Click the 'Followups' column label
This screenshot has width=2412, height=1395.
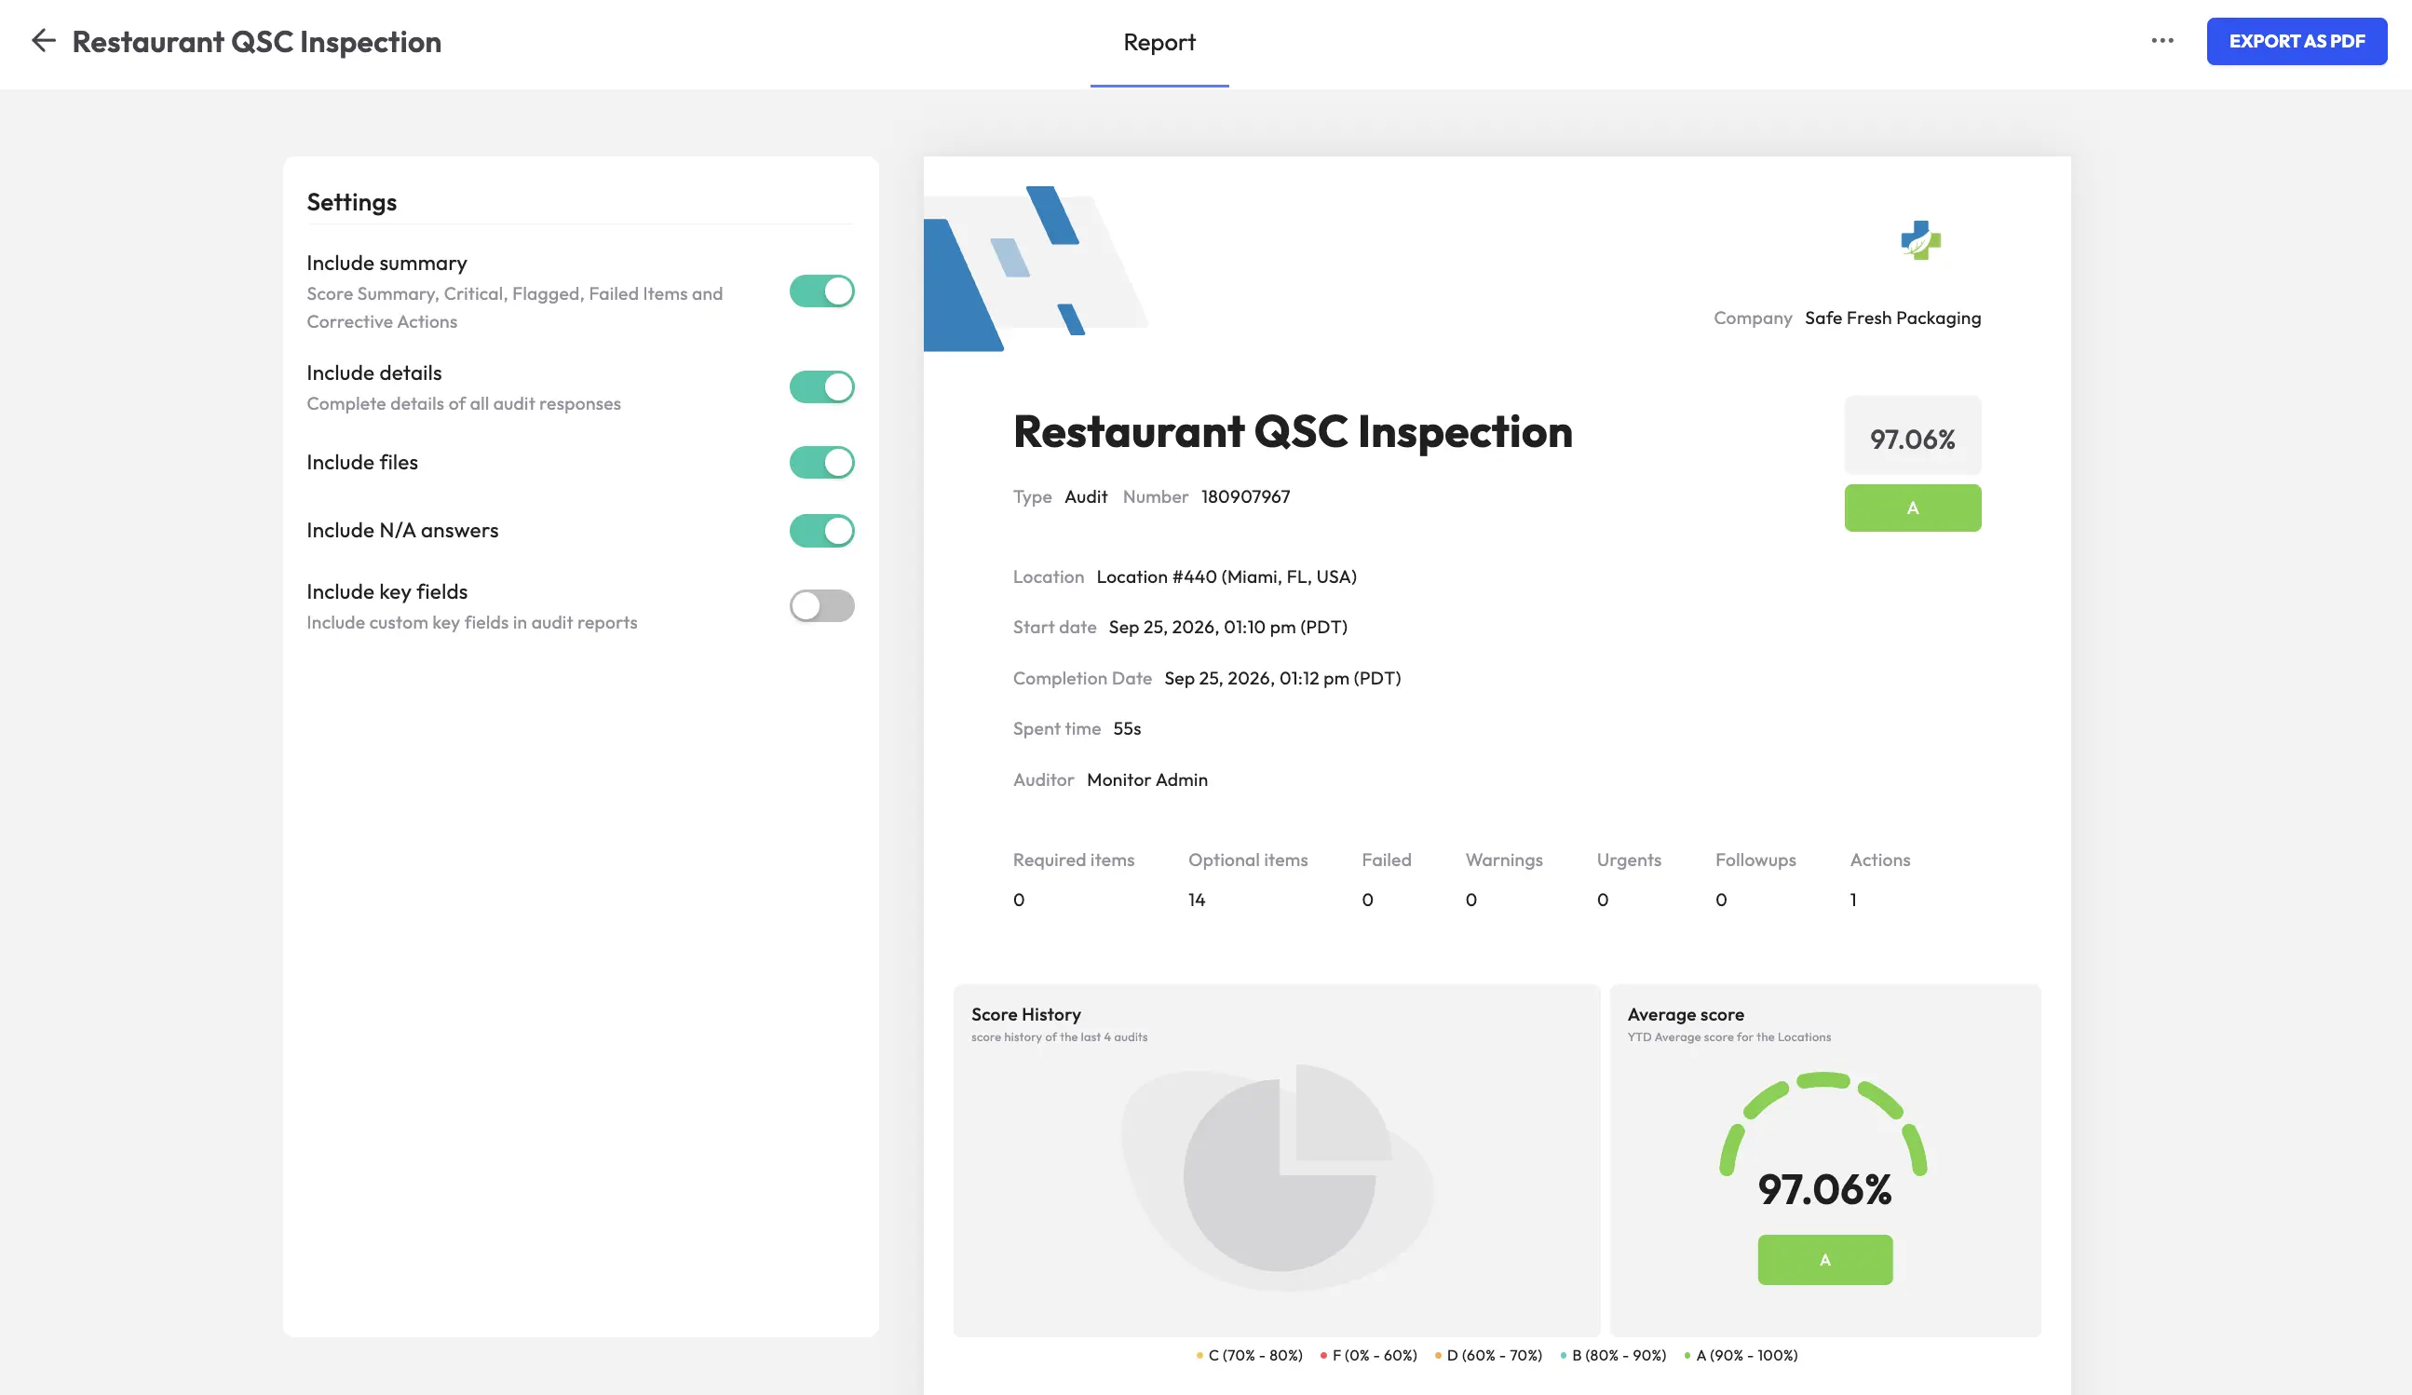(1755, 860)
